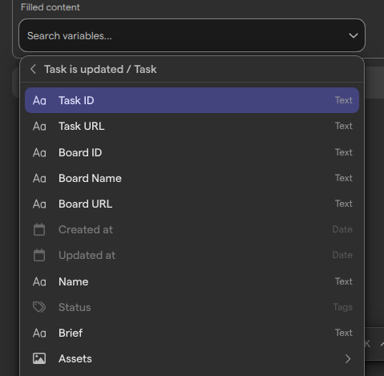Expand Assets with the right chevron
Viewport: 384px width, 376px height.
click(348, 358)
